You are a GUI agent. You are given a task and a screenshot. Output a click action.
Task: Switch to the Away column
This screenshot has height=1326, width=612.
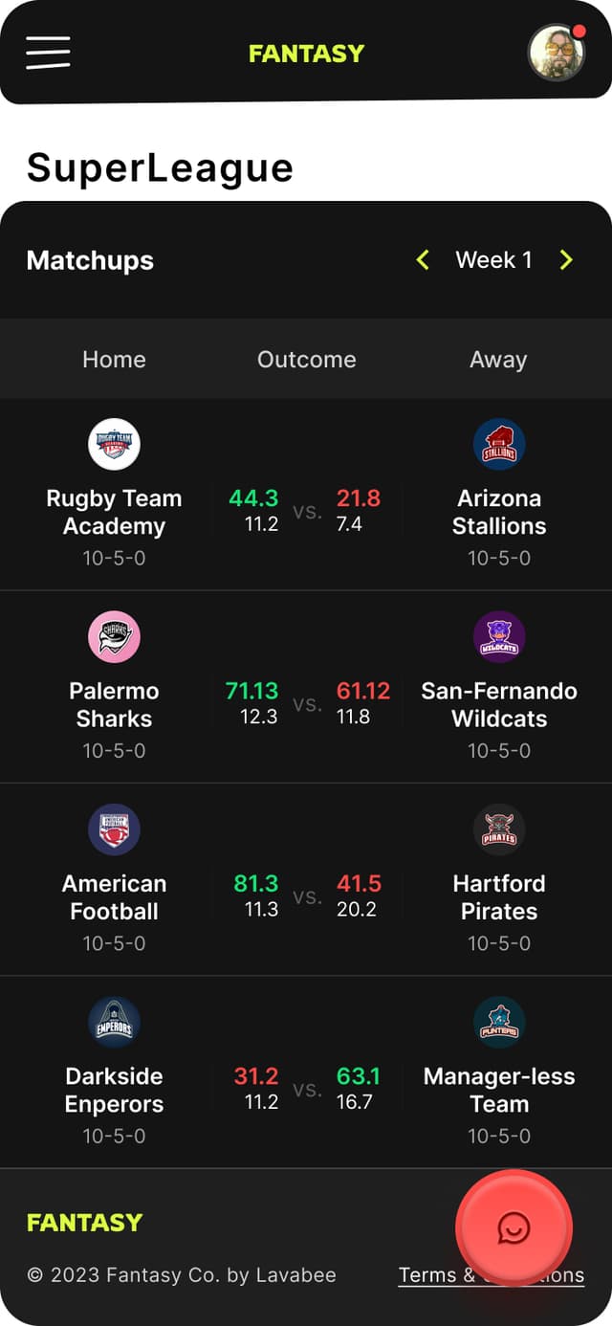click(498, 359)
